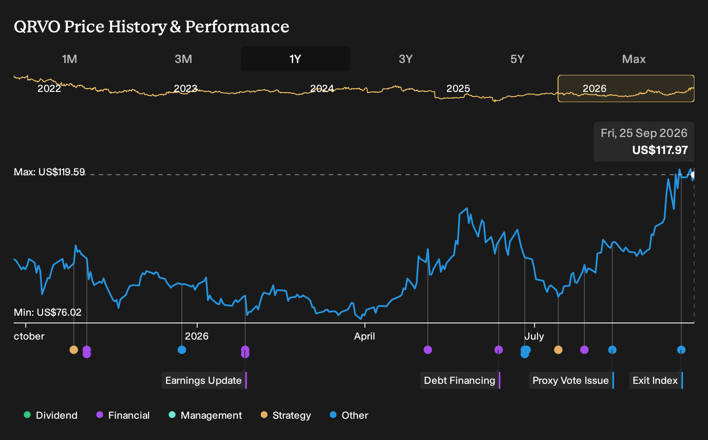Viewport: 708px width, 440px height.
Task: Click the Min: US$76.02 label
Action: (x=48, y=312)
